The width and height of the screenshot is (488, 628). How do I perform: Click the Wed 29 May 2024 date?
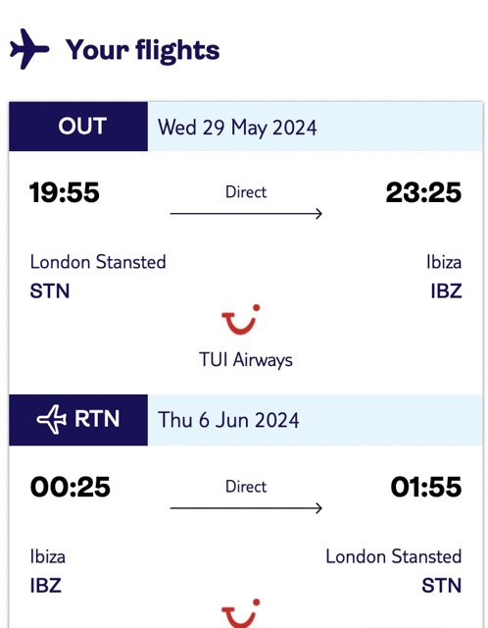coord(237,128)
